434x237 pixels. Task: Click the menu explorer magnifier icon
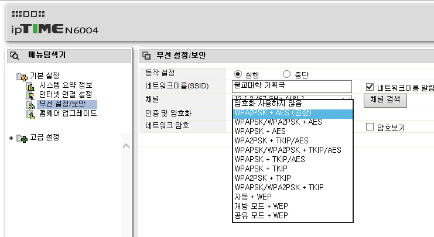[15, 56]
